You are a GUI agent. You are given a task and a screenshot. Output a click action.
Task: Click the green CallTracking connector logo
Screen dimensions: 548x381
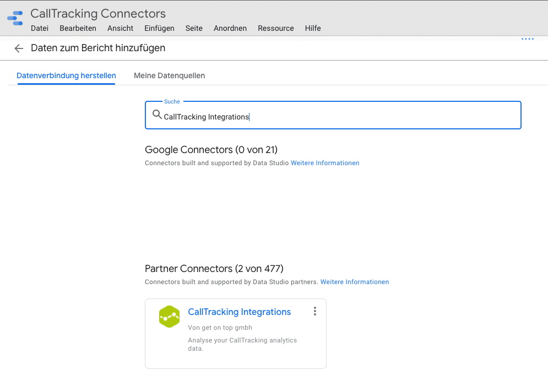pos(169,317)
